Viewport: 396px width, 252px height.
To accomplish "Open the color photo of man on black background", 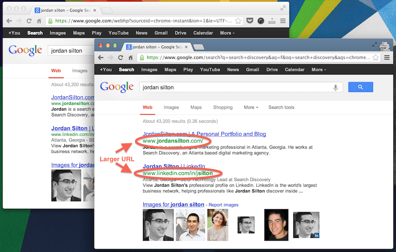I will pos(276,225).
